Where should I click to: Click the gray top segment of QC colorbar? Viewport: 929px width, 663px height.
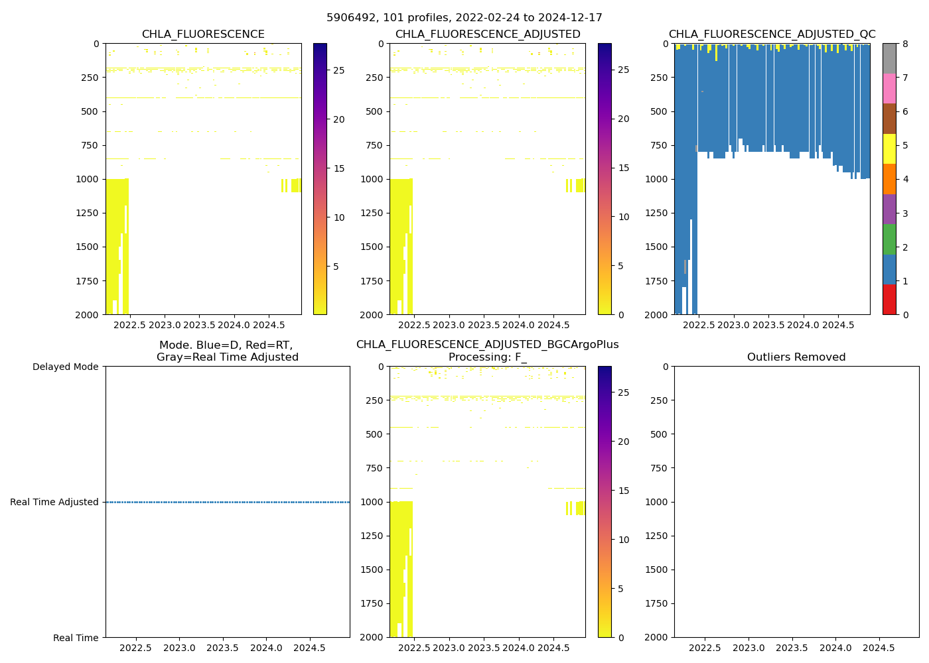click(x=889, y=58)
